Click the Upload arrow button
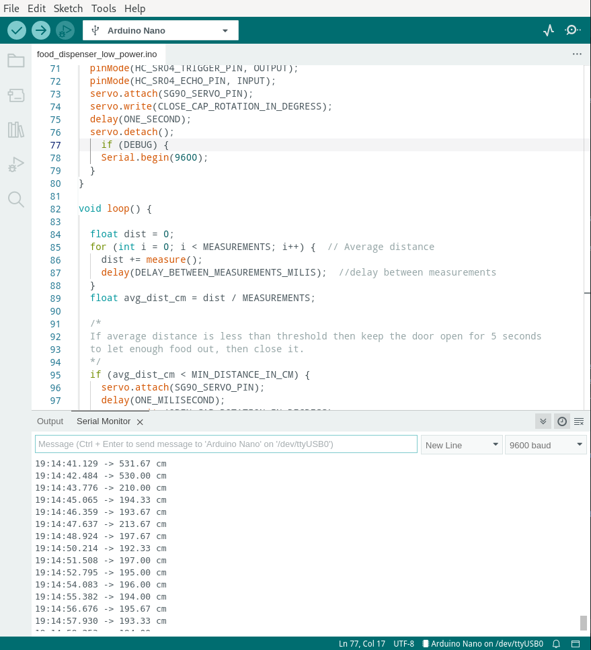 pyautogui.click(x=41, y=30)
